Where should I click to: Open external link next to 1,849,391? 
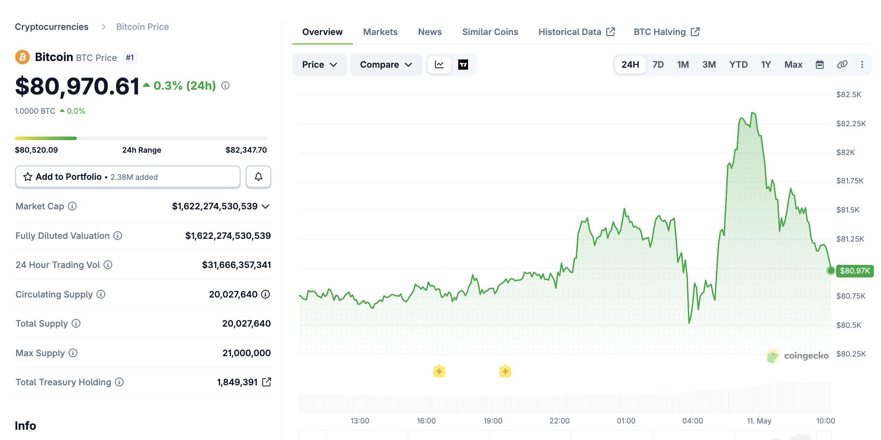coord(266,382)
